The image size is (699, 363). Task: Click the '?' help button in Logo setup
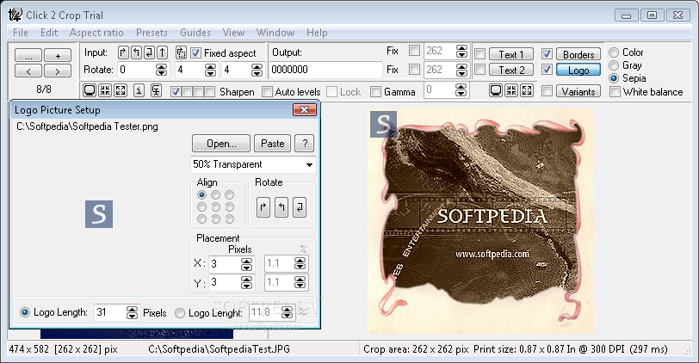pyautogui.click(x=305, y=144)
